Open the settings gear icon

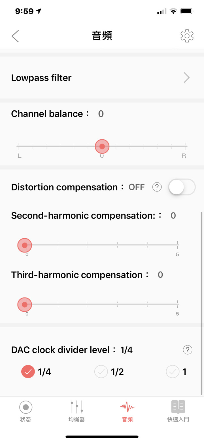point(187,36)
